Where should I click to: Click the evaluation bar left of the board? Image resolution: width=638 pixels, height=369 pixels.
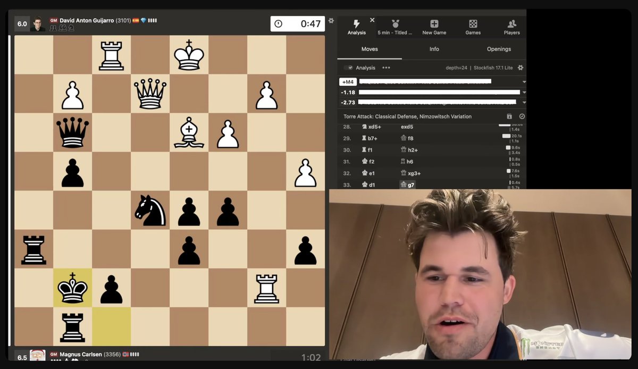[x=10, y=190]
